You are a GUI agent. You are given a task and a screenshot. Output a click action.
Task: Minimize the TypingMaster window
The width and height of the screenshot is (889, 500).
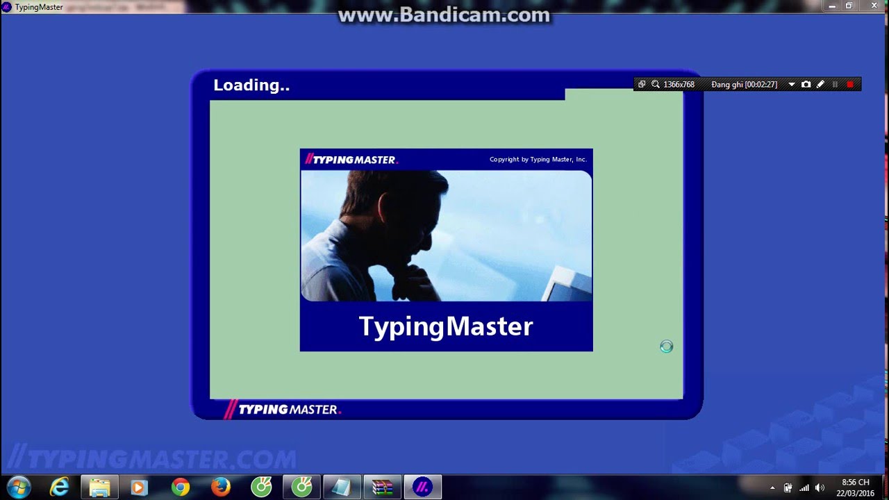point(832,6)
